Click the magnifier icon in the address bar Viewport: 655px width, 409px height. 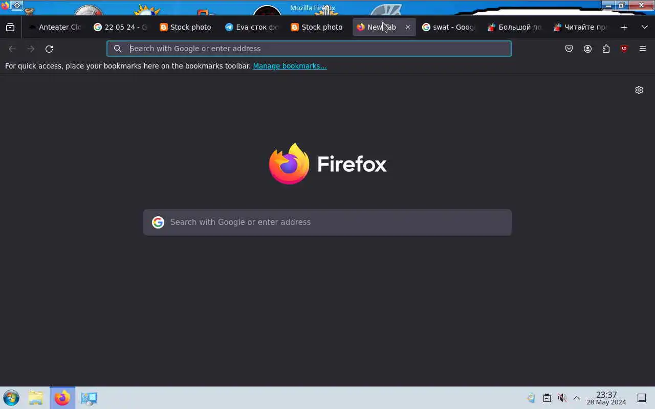point(118,49)
